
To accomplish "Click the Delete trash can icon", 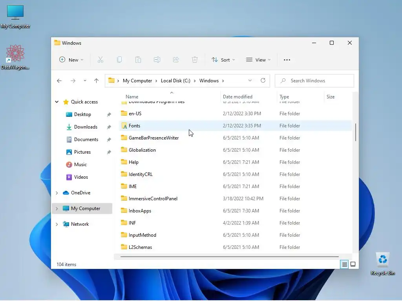I will click(195, 60).
